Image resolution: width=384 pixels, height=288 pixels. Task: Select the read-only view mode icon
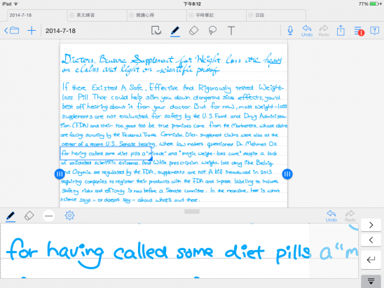[156, 31]
